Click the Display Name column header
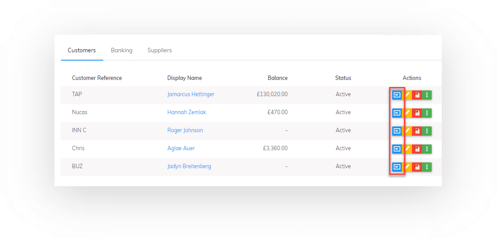Screen dimensions: 498x238 (x=184, y=78)
